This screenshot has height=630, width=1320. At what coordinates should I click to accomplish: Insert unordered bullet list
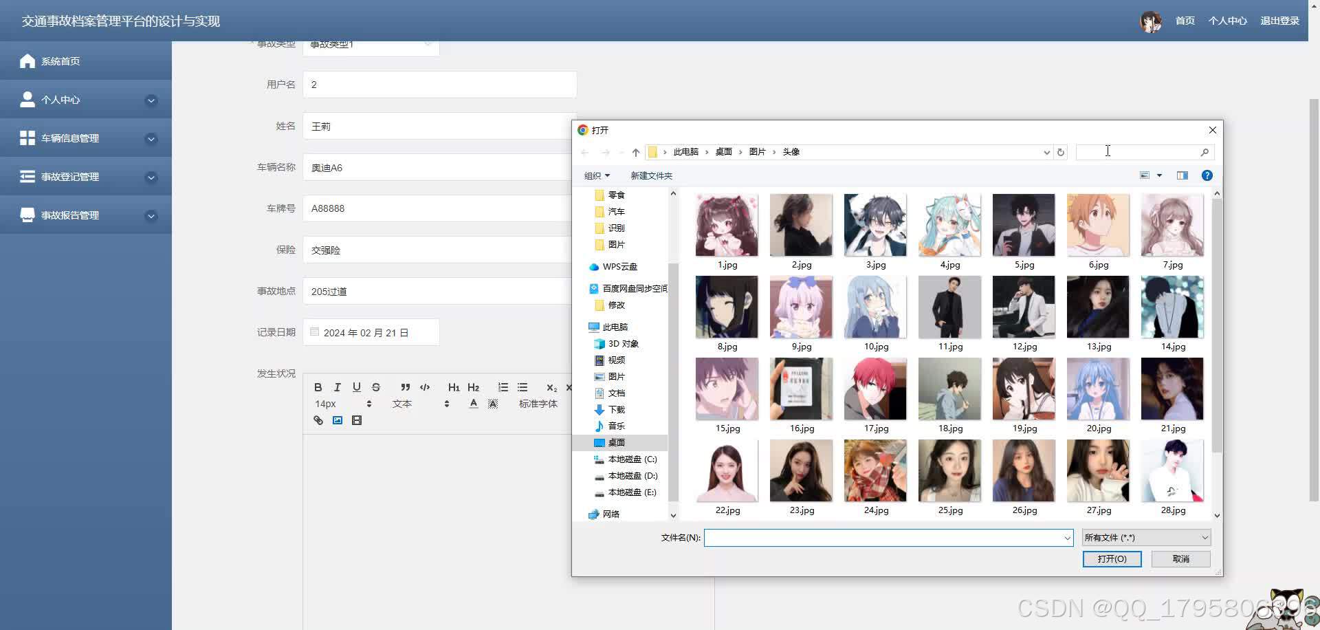(522, 387)
